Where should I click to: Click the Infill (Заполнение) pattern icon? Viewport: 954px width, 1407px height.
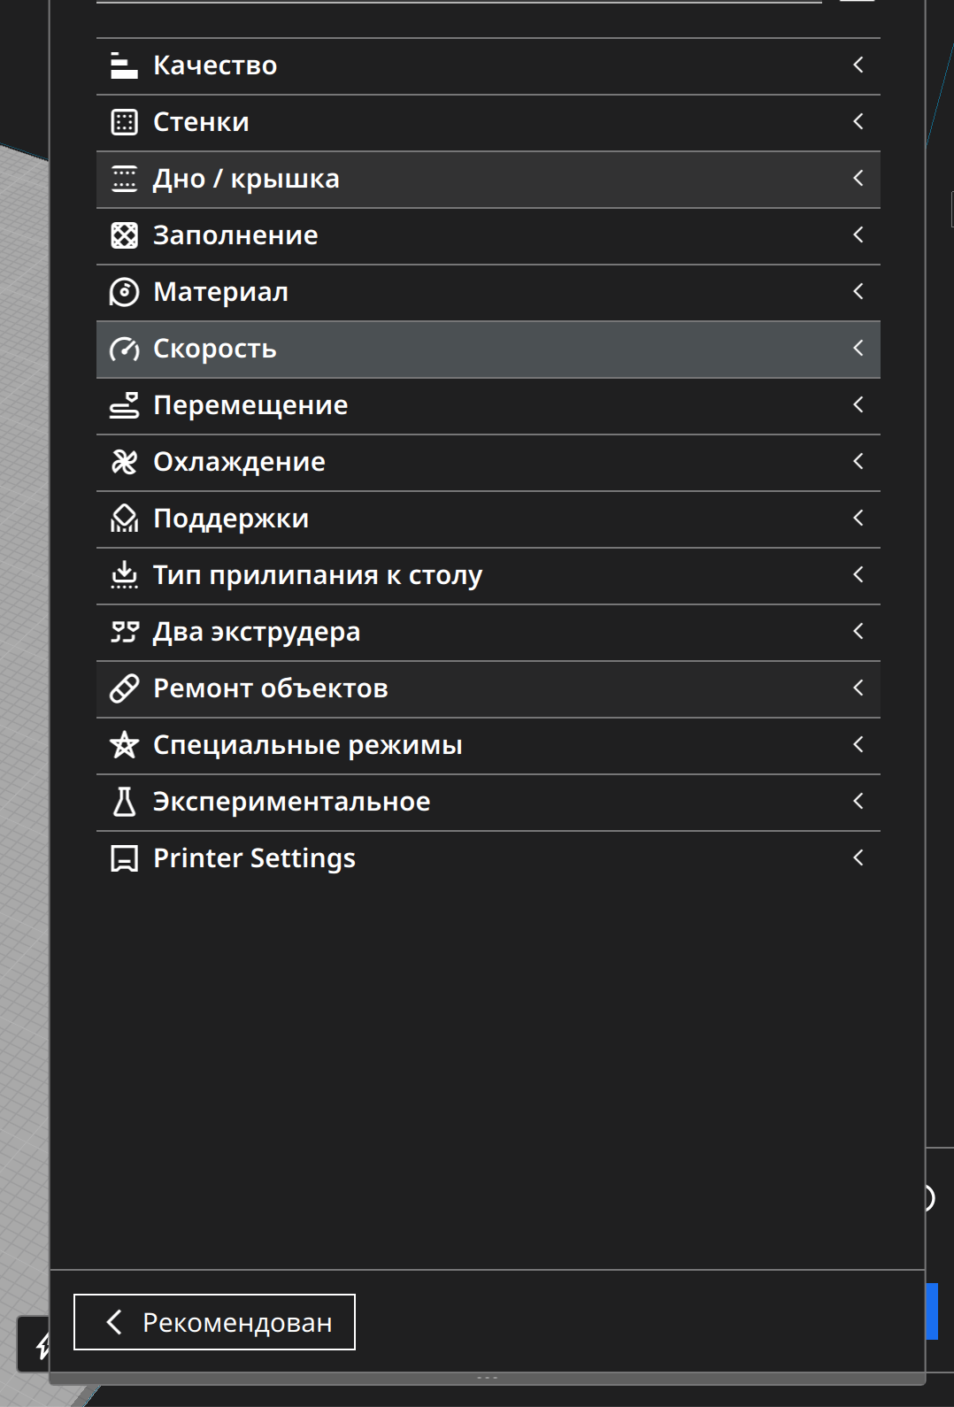coord(124,235)
